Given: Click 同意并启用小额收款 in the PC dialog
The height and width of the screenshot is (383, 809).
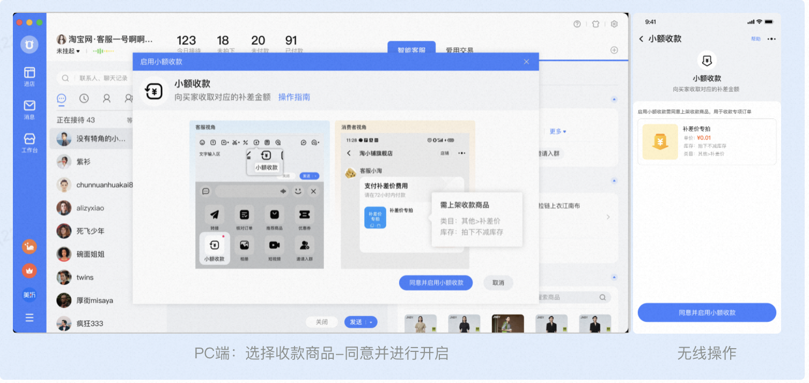Looking at the screenshot, I should pos(436,283).
